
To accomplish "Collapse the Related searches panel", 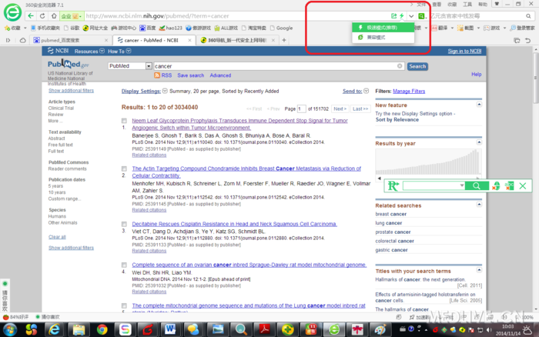I will [x=479, y=205].
